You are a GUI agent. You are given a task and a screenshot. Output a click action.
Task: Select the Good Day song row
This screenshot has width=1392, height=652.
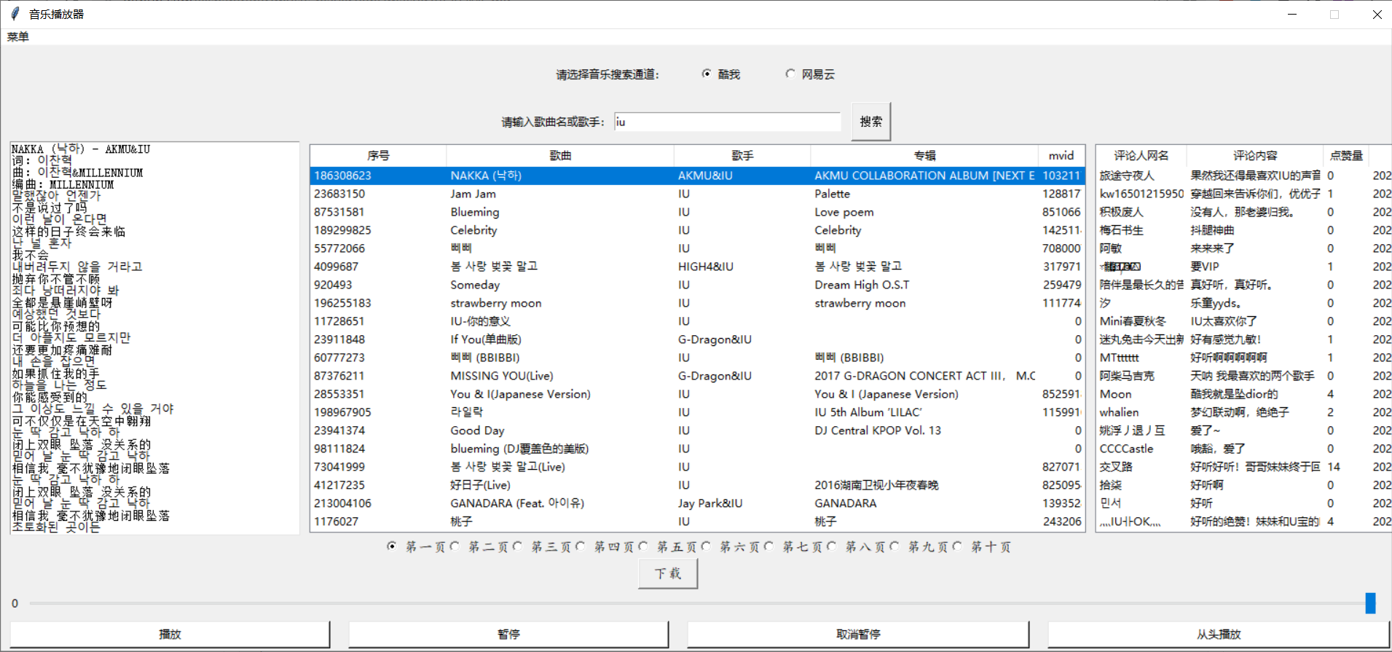point(697,431)
